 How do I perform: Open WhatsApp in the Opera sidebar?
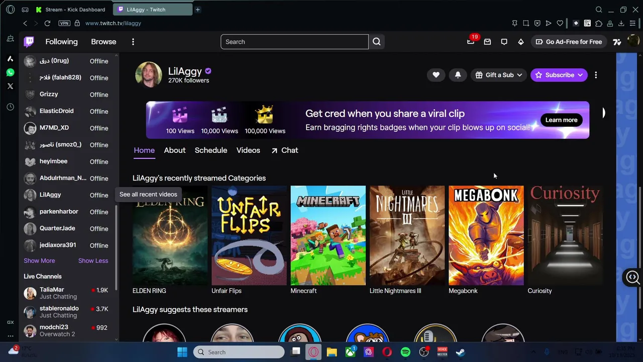[10, 72]
